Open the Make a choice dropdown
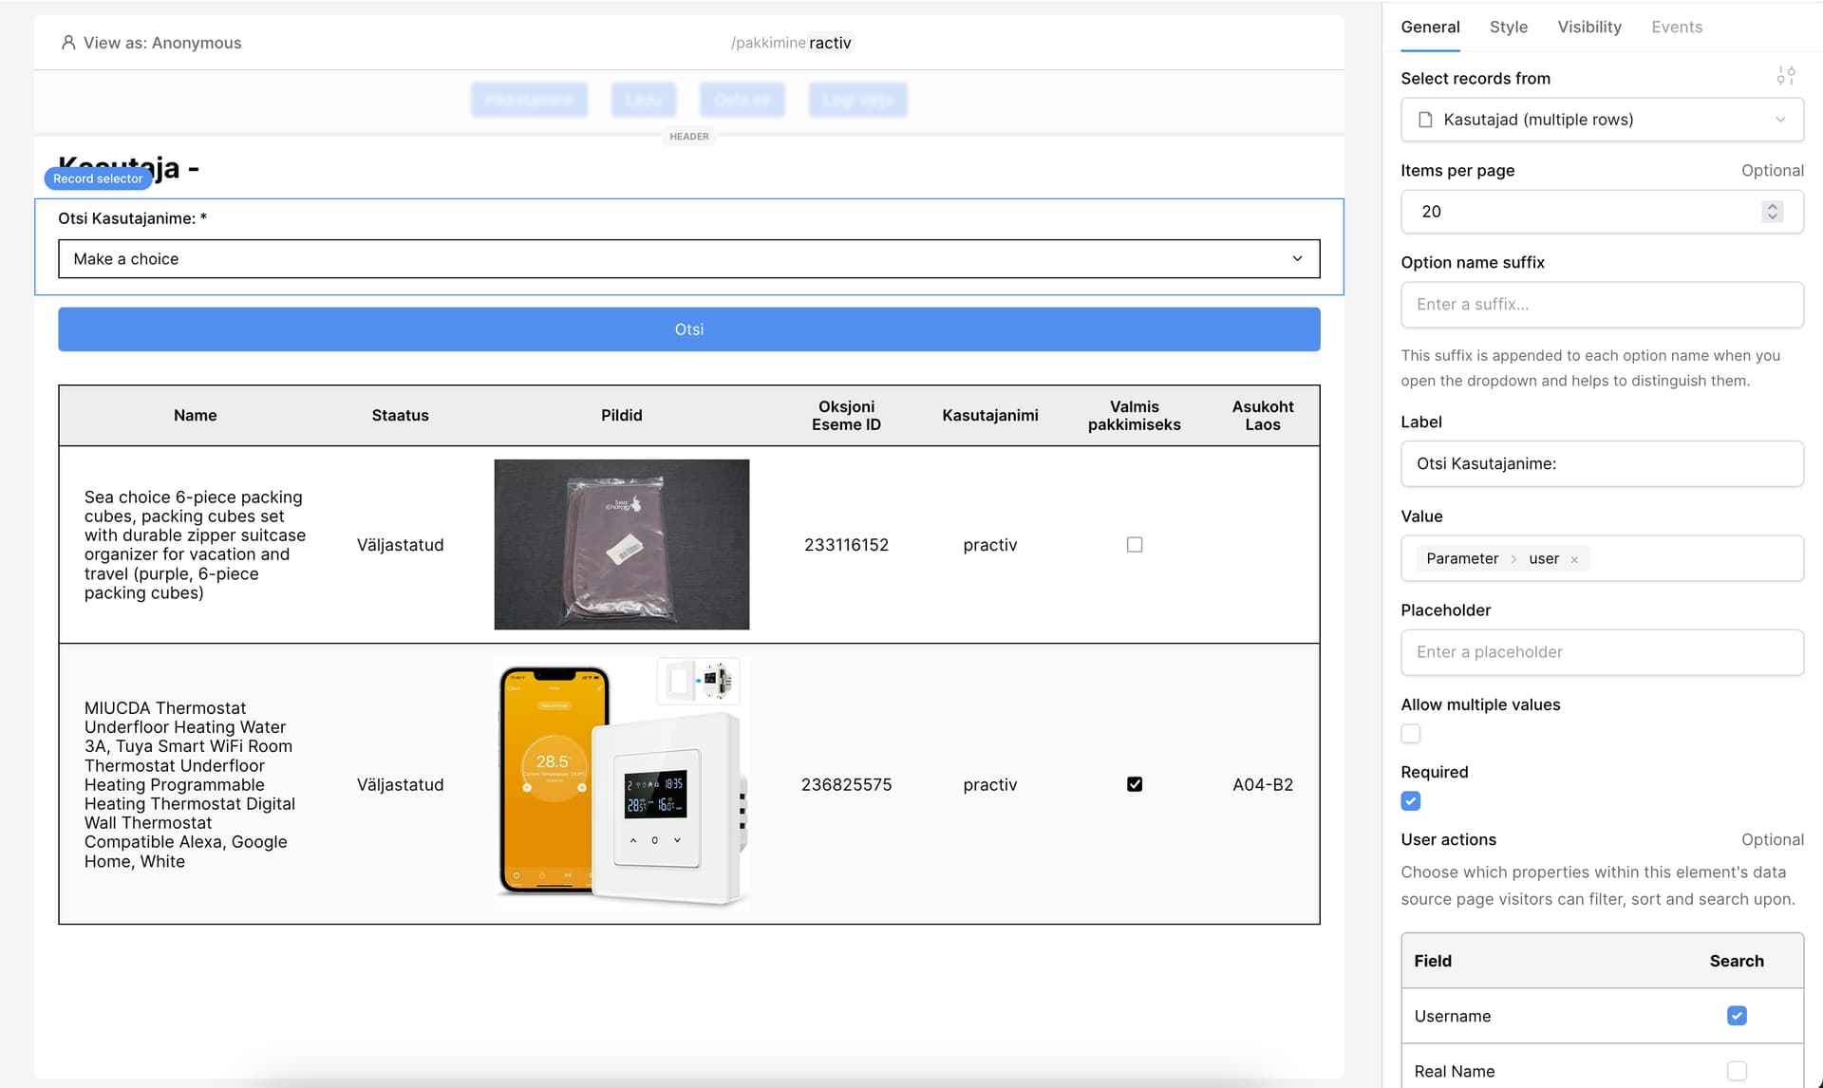This screenshot has width=1823, height=1088. (x=688, y=259)
